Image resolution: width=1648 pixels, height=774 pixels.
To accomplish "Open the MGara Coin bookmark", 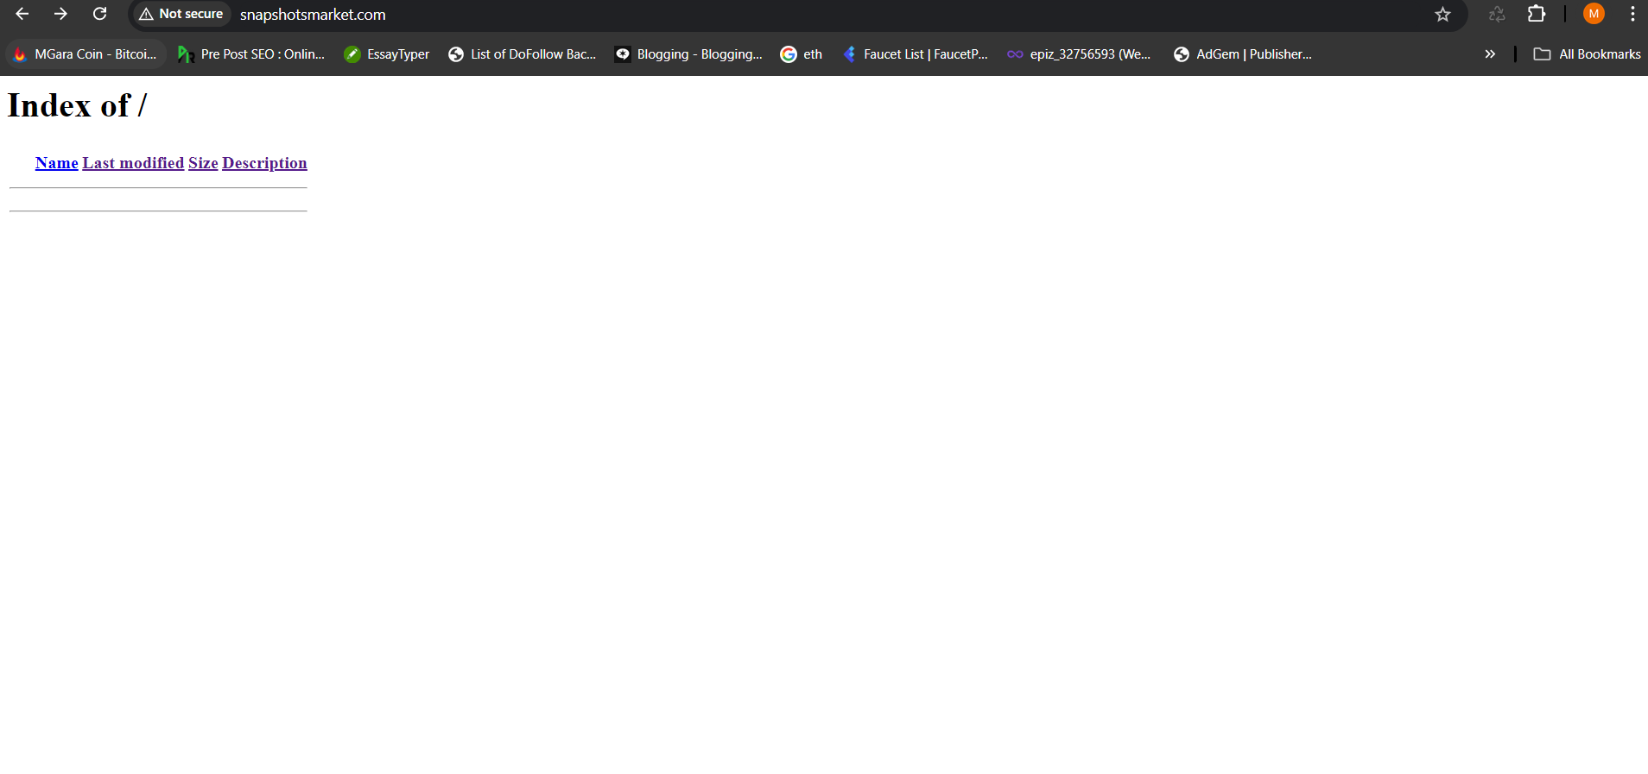I will (86, 54).
